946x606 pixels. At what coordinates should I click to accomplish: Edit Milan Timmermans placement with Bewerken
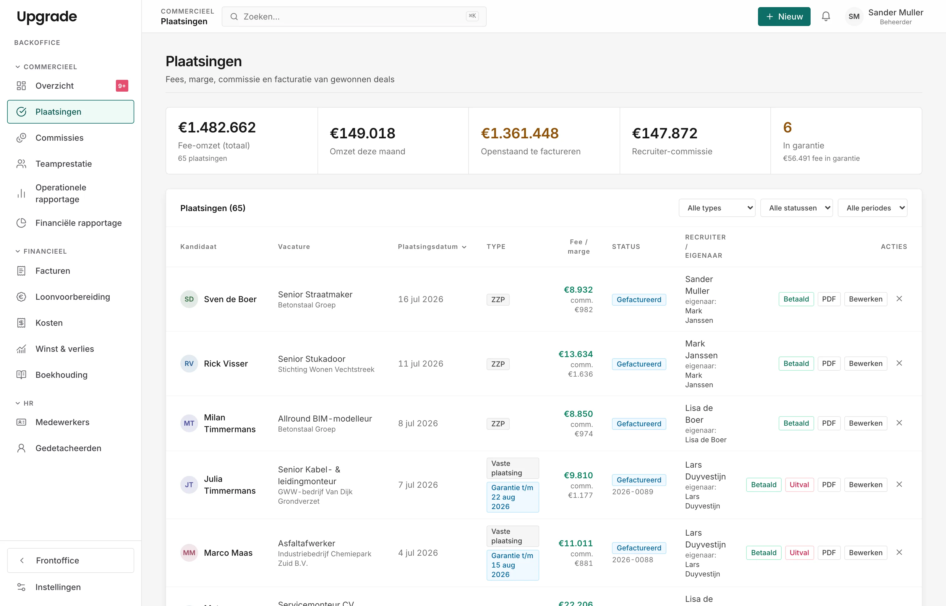865,423
